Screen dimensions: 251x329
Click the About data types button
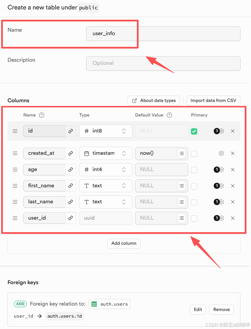point(154,101)
